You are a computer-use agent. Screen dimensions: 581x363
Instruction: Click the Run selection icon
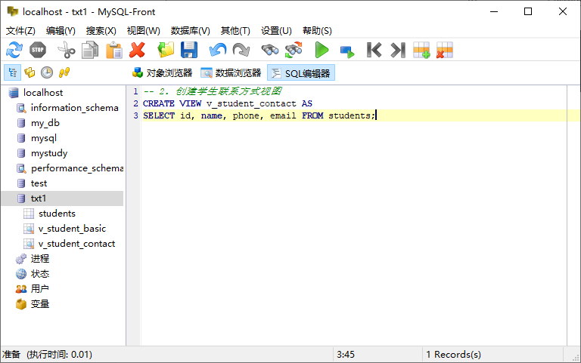pos(346,51)
